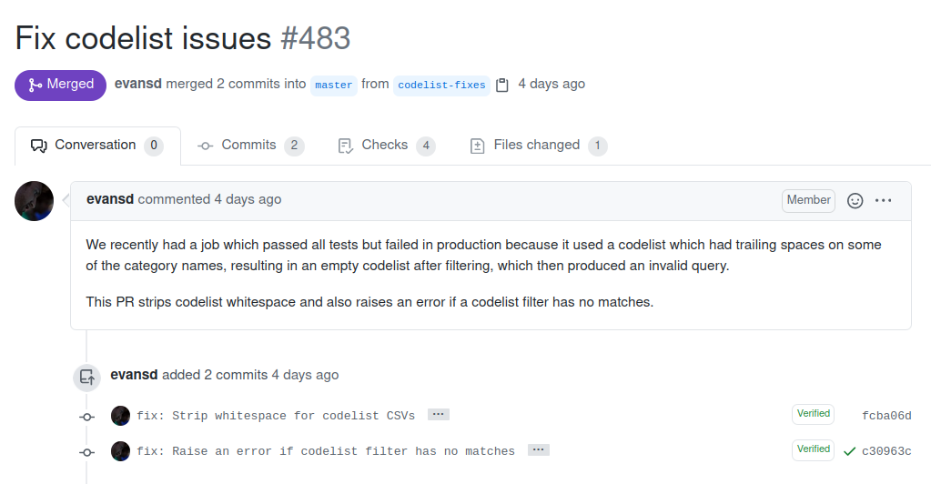Viewport: 931px width, 484px height.
Task: Open commit fcba06d hash link
Action: (886, 416)
